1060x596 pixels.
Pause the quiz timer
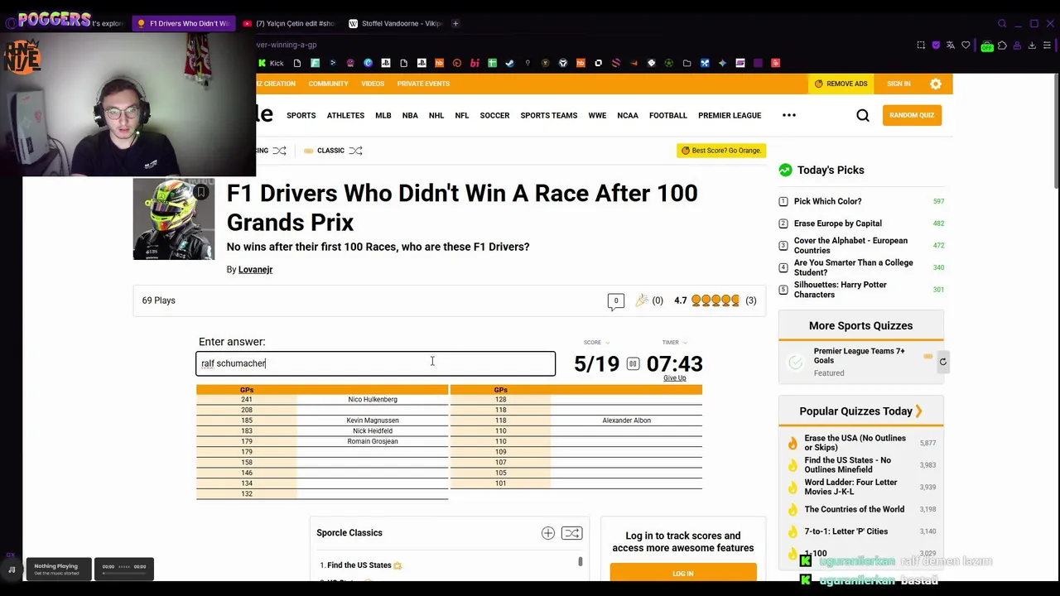coord(633,363)
